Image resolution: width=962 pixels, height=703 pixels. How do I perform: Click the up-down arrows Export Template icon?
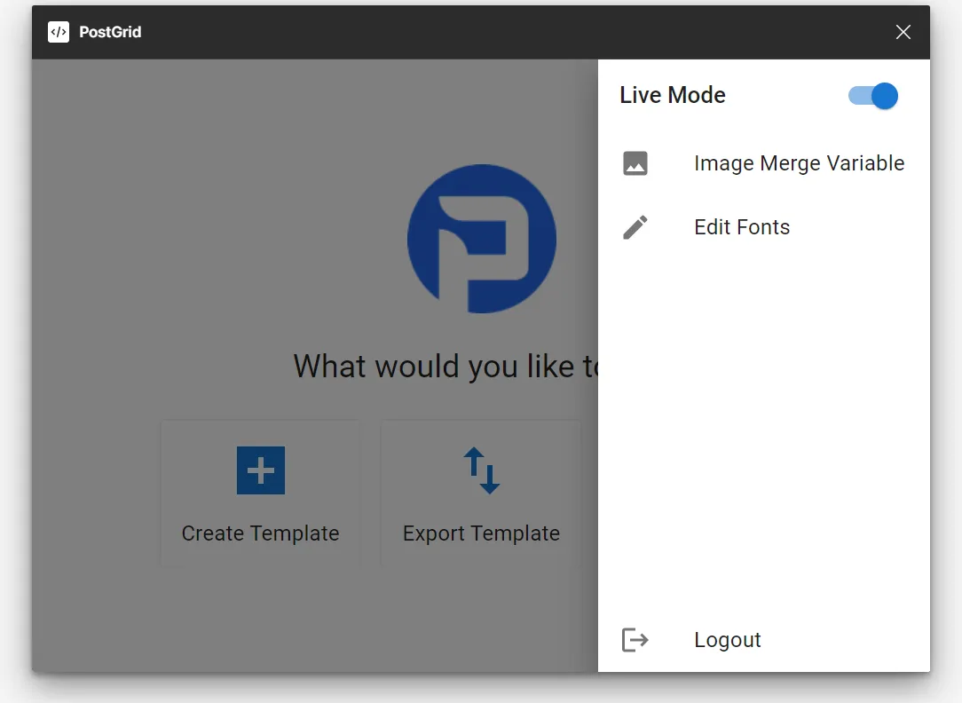coord(481,470)
